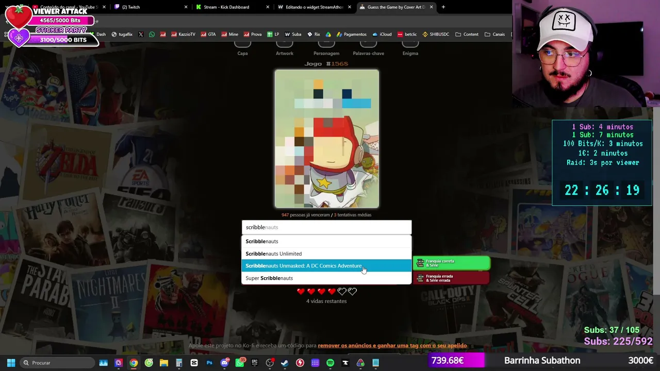Open Spotify from the taskbar

click(331, 363)
